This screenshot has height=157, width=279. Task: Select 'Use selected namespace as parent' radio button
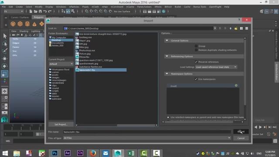[x=168, y=117]
